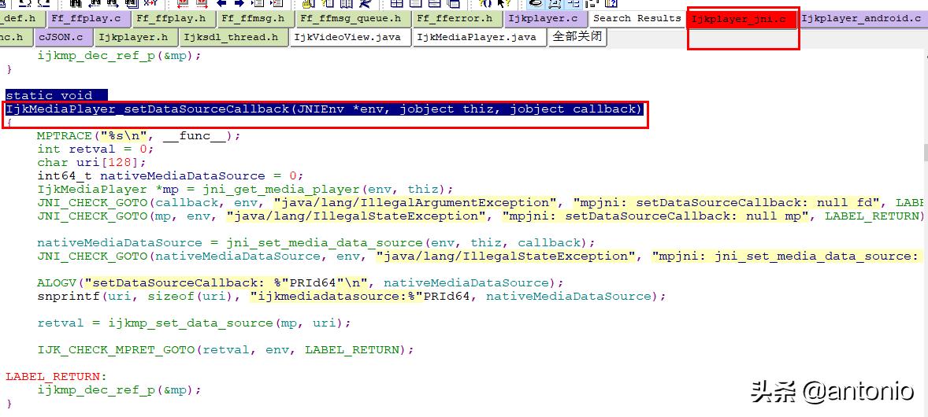This screenshot has width=928, height=417.
Task: Click the 全部关闭 close-all button
Action: [x=577, y=37]
